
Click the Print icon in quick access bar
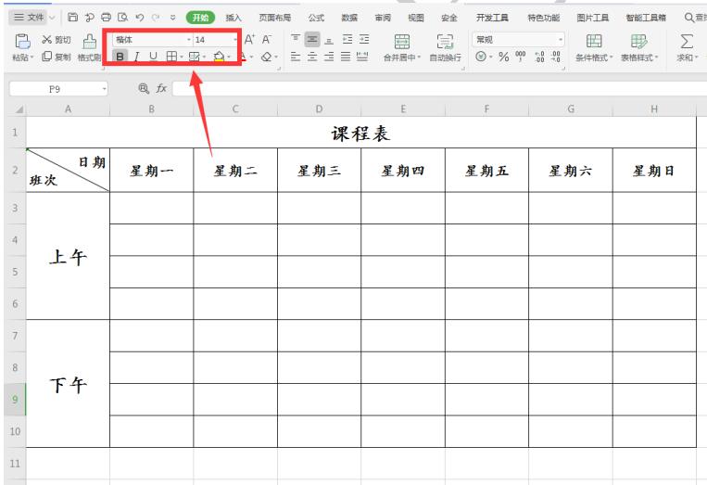(106, 17)
